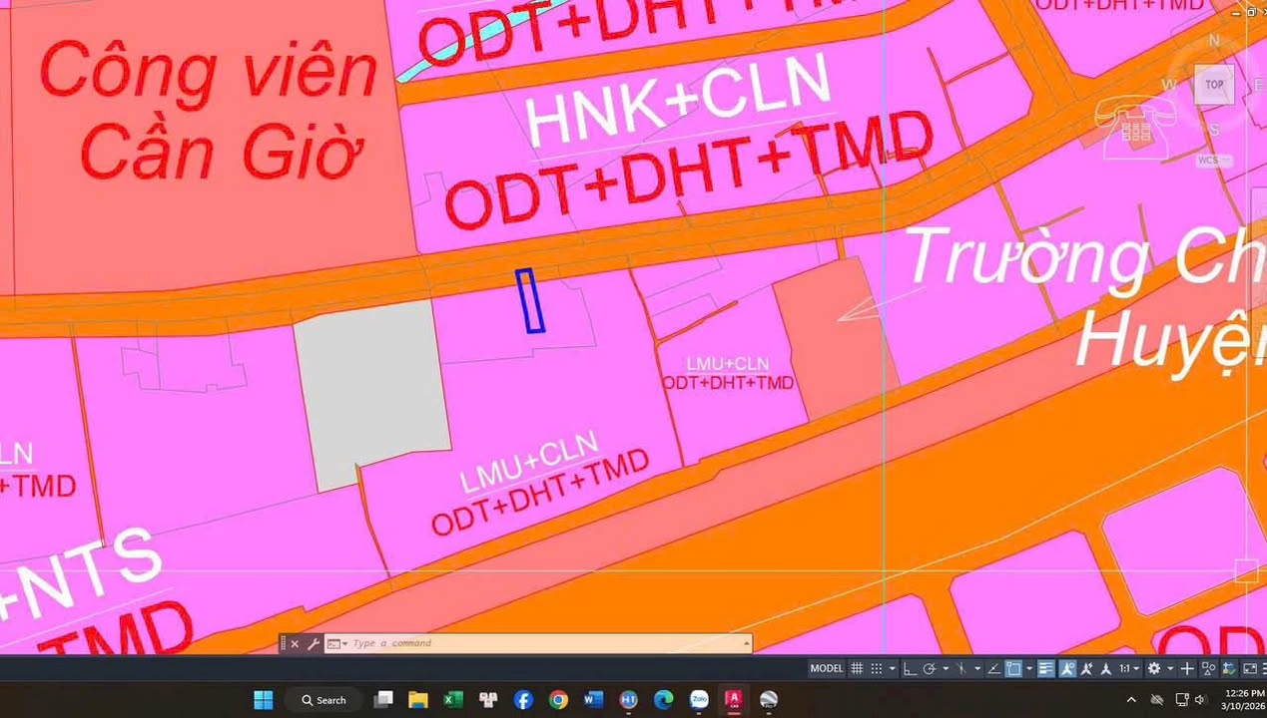This screenshot has height=718, width=1267.
Task: Toggle drawing grid display
Action: (x=857, y=668)
